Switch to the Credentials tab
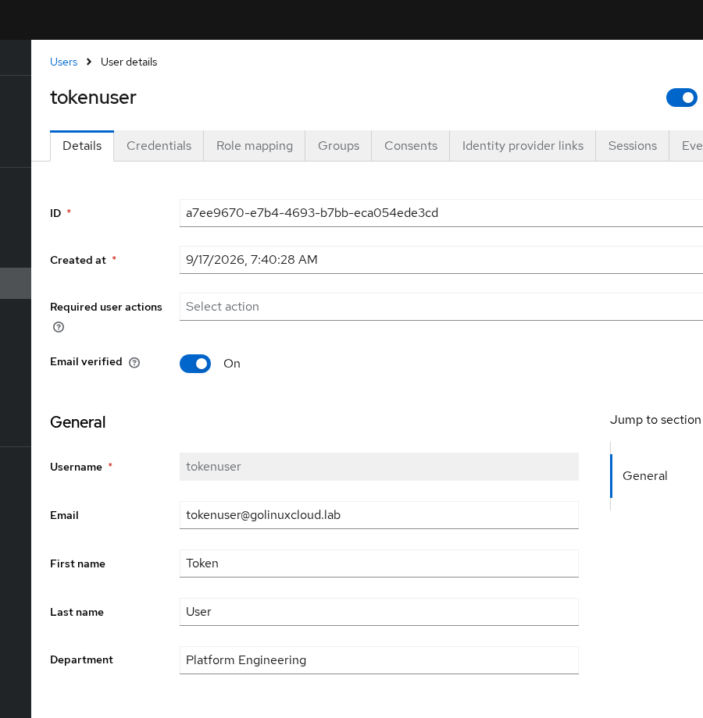This screenshot has width=703, height=718. [159, 146]
